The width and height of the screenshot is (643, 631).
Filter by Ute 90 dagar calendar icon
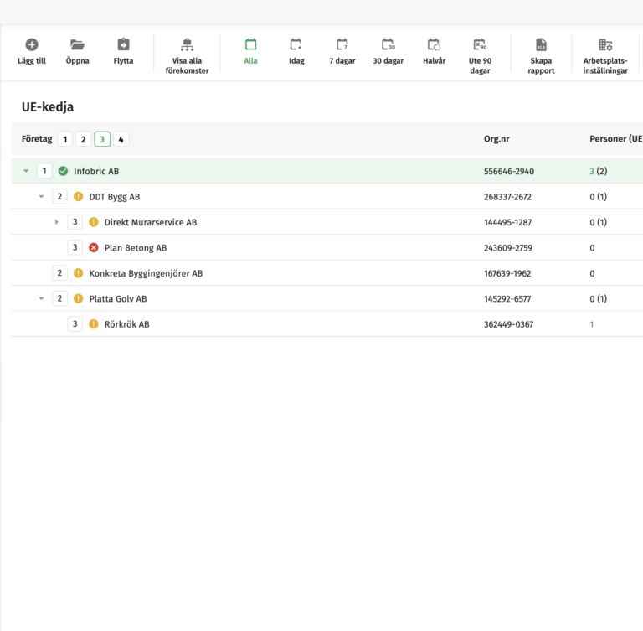coord(480,45)
